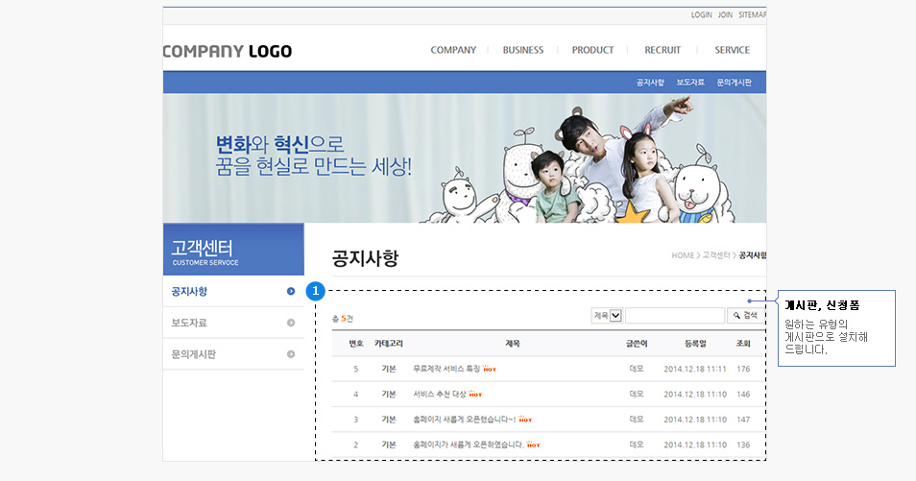Open the 제목 search type dropdown

coord(608,315)
